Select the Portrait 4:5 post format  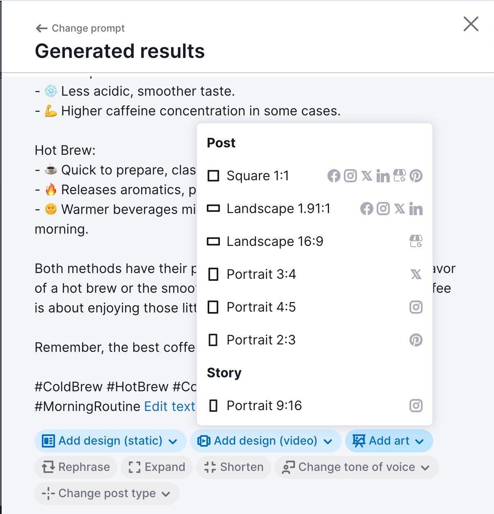(x=261, y=307)
